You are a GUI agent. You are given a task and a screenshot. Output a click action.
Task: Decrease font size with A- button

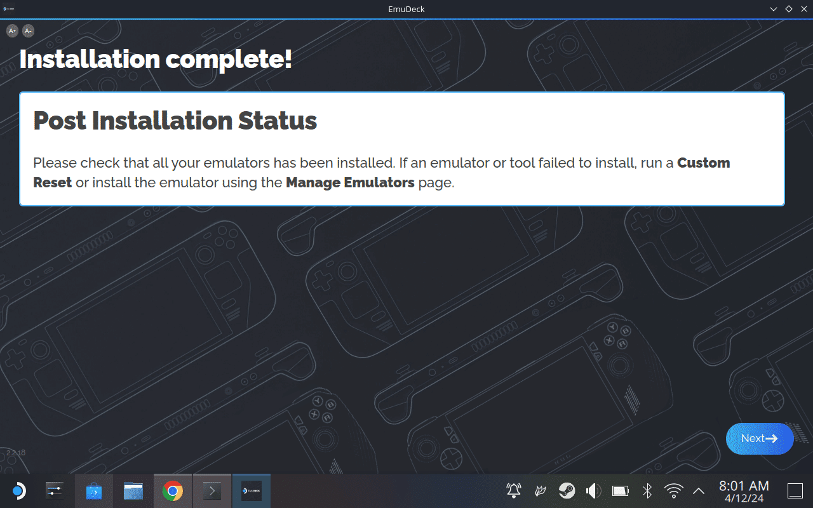[x=28, y=30]
